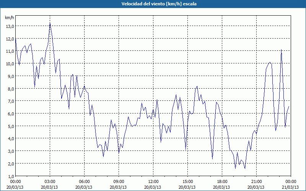Click the '3,0' y-axis value
The height and width of the screenshot is (191, 306).
click(11, 151)
